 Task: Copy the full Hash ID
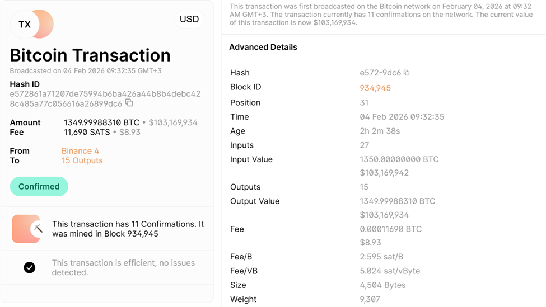[129, 103]
